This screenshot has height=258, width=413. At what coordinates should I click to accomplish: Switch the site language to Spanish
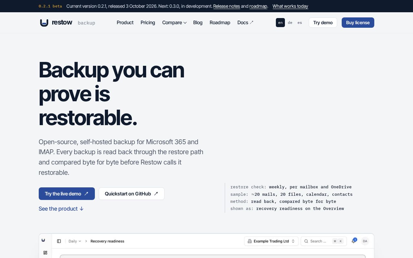coord(300,23)
